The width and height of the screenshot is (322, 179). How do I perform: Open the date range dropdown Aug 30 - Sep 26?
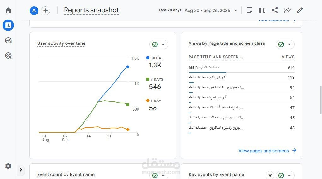point(211,10)
